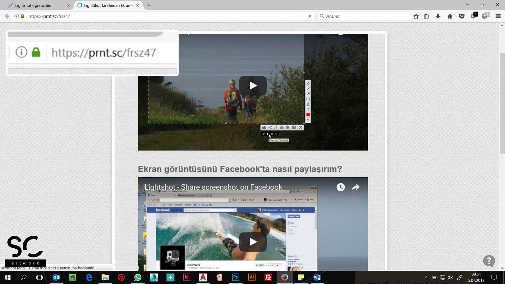Open Sticky Notes from taskbar
The width and height of the screenshot is (505, 284).
(301, 277)
